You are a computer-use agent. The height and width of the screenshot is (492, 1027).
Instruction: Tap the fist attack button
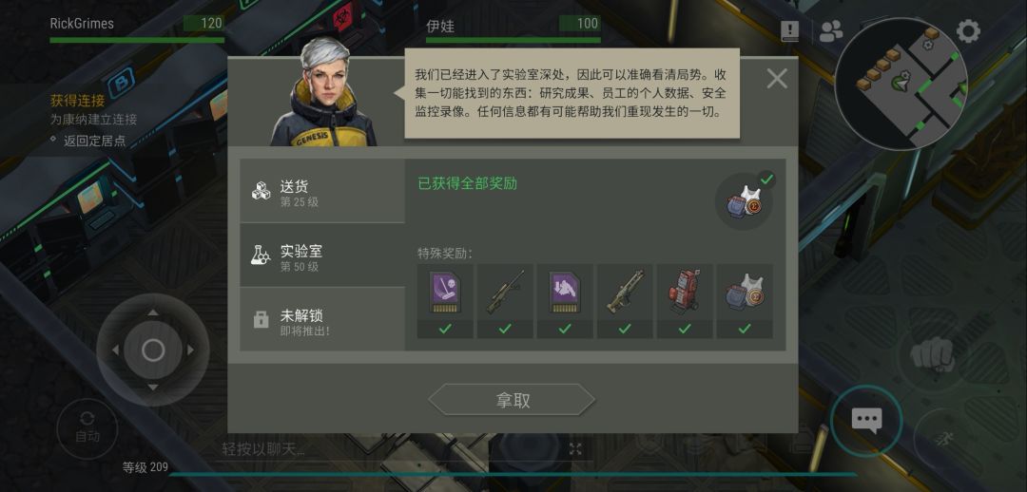(932, 356)
